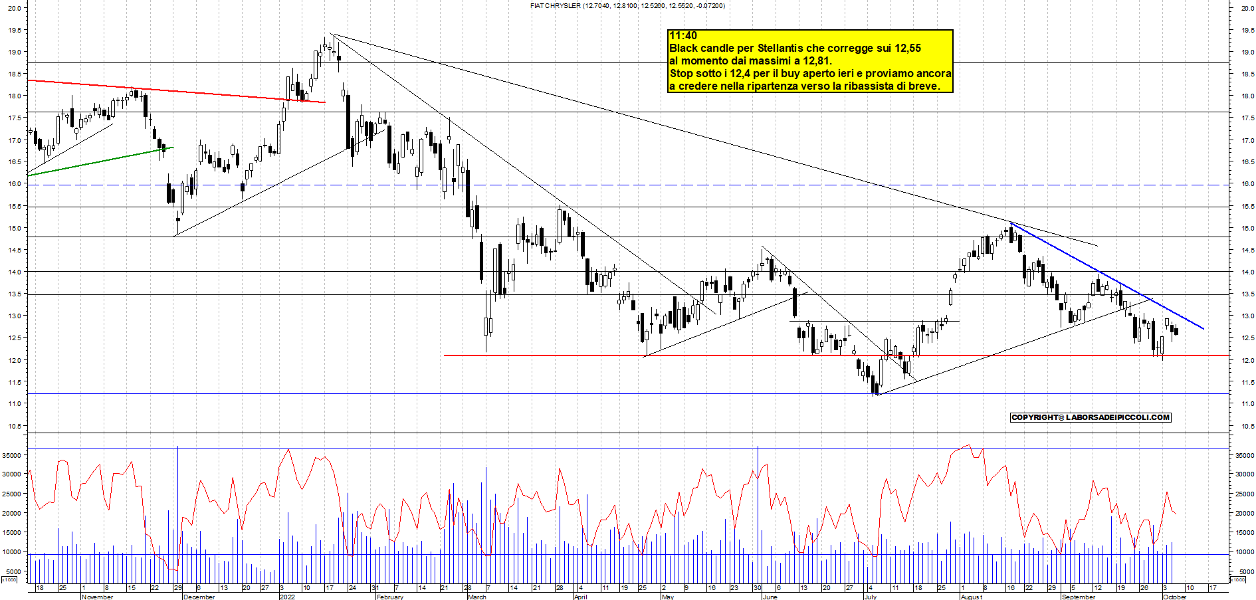
Task: Click 18.5 on the right price axis
Action: tap(1247, 74)
